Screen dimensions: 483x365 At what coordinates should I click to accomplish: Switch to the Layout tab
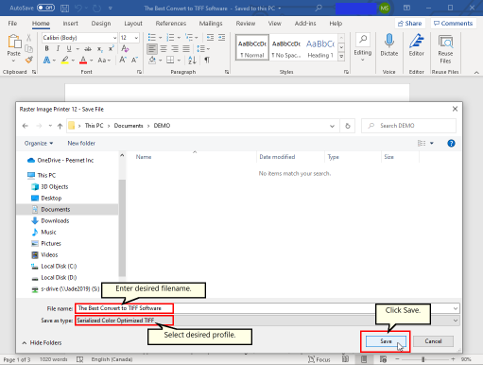pos(133,24)
